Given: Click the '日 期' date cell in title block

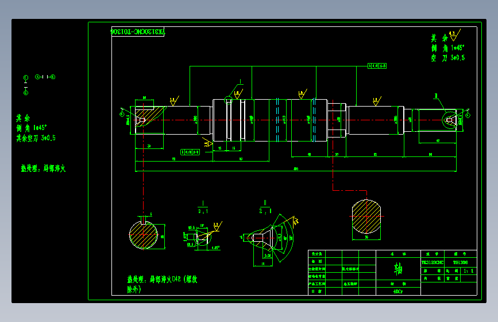Looking at the screenshot, I should (x=316, y=291).
